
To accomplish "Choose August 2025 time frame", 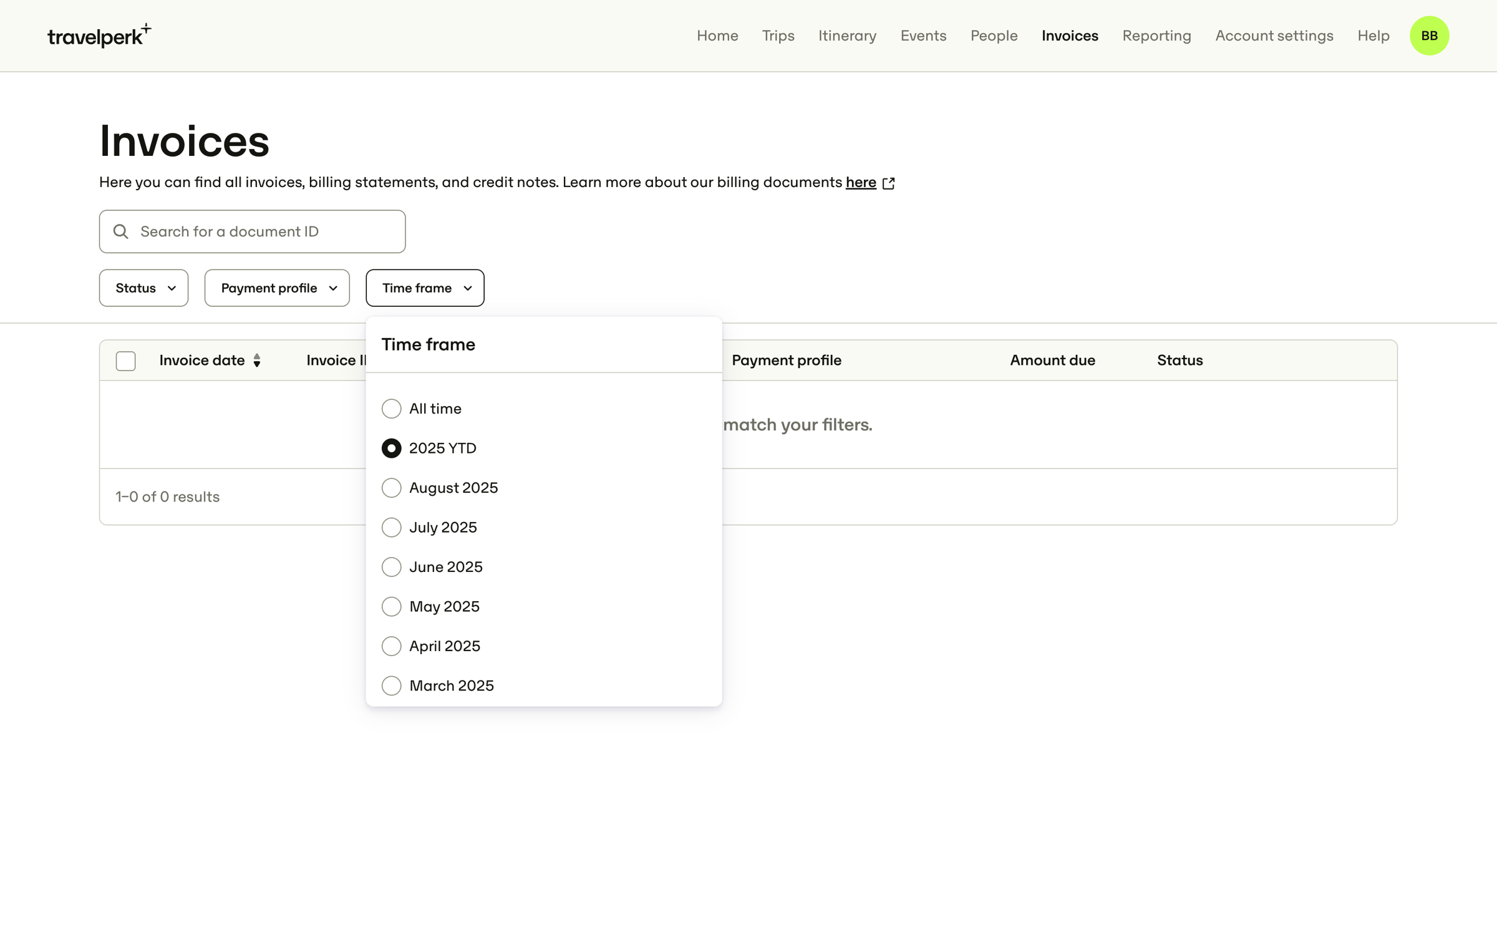I will click(x=391, y=488).
